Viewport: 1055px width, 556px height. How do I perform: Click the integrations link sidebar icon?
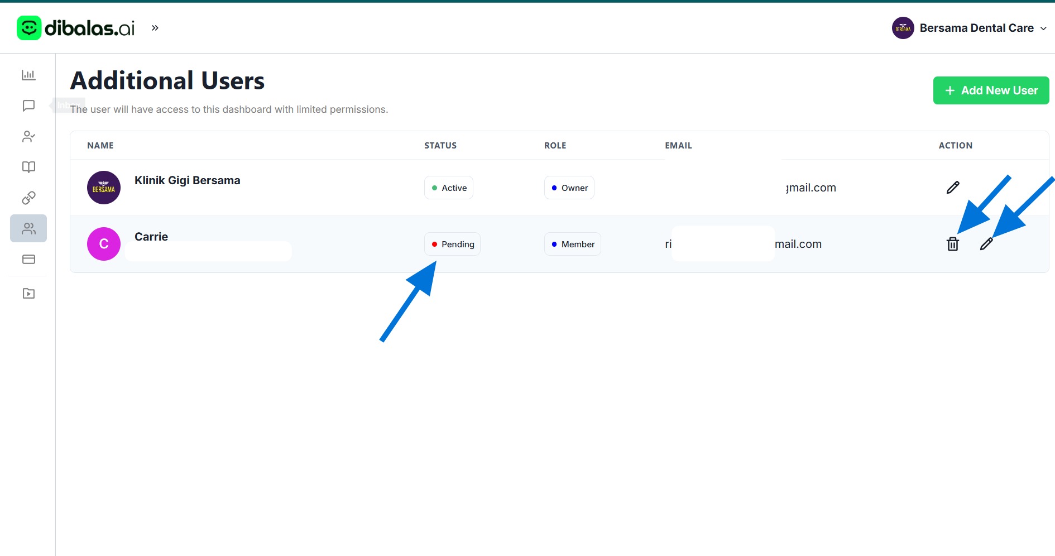point(28,198)
